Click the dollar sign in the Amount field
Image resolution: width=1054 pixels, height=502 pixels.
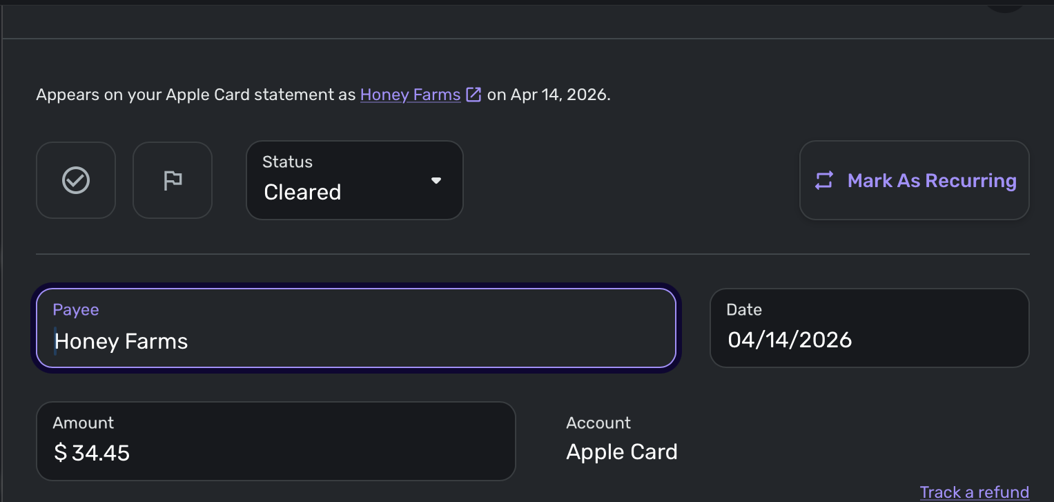click(x=61, y=453)
